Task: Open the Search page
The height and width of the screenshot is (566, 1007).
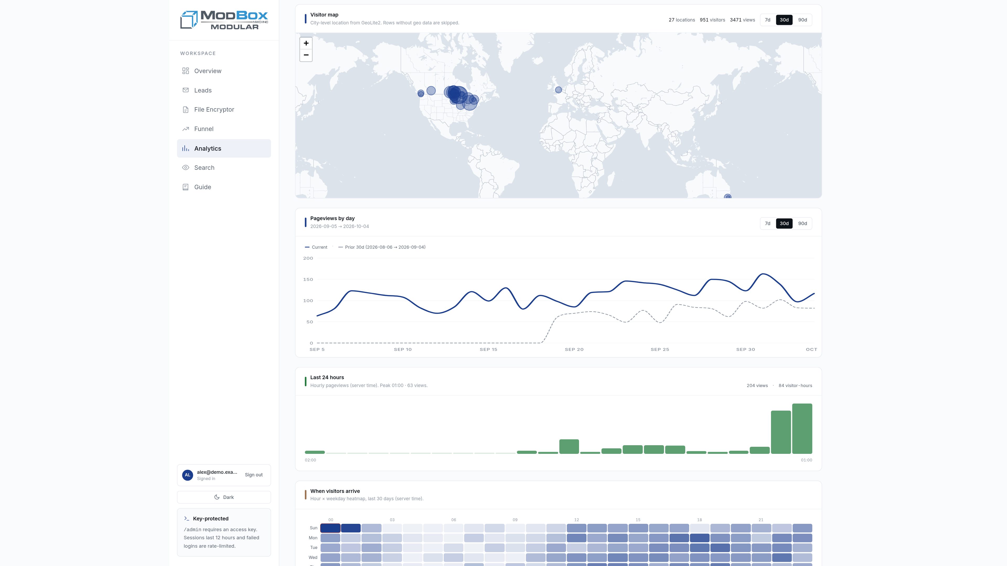Action: tap(224, 168)
